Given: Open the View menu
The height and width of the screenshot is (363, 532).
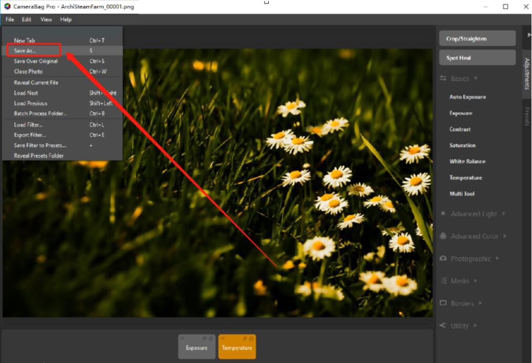Looking at the screenshot, I should [x=46, y=19].
